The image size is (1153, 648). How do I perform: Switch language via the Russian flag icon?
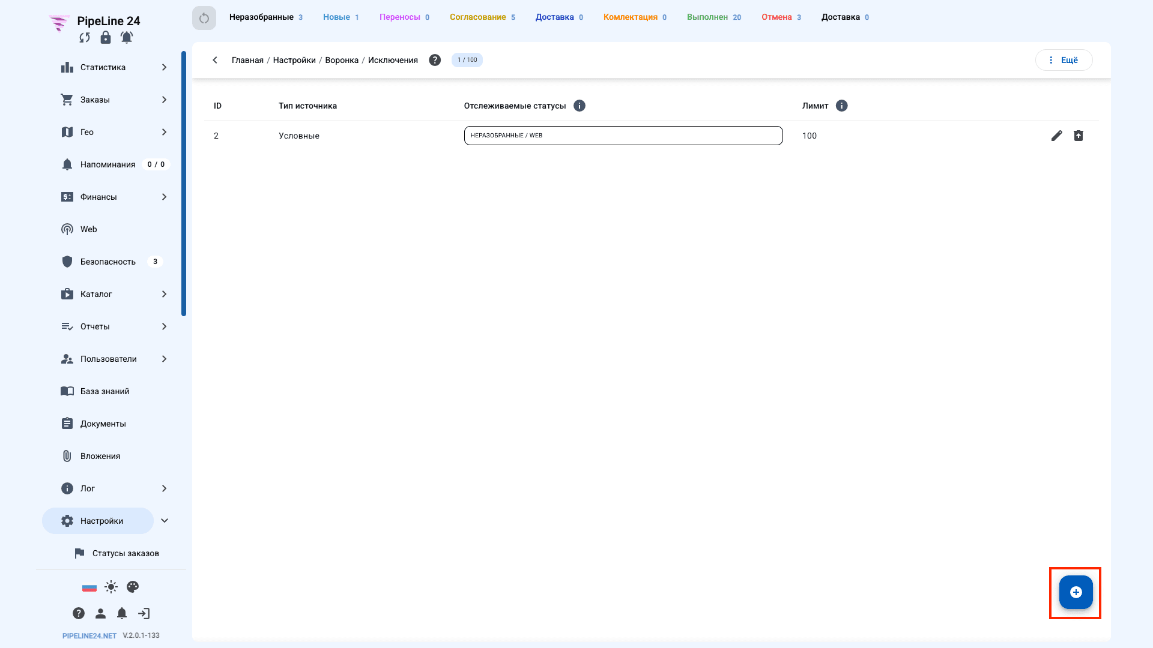click(89, 587)
